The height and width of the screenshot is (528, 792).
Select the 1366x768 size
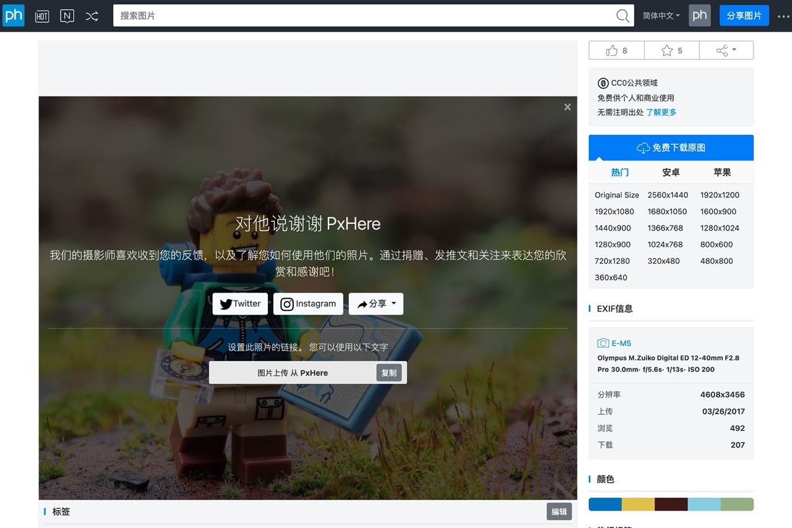coord(665,228)
